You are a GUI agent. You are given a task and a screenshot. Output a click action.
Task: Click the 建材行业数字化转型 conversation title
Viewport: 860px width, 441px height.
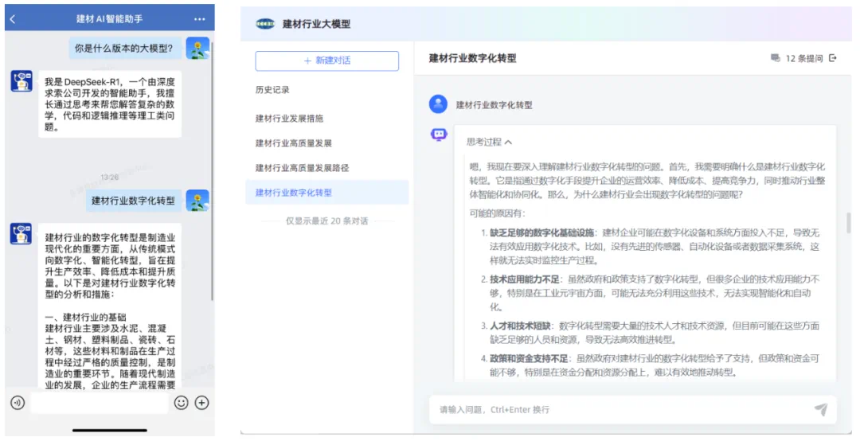tap(472, 58)
